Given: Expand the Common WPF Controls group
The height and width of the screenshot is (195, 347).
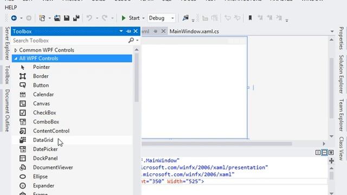Looking at the screenshot, I should 16,50.
